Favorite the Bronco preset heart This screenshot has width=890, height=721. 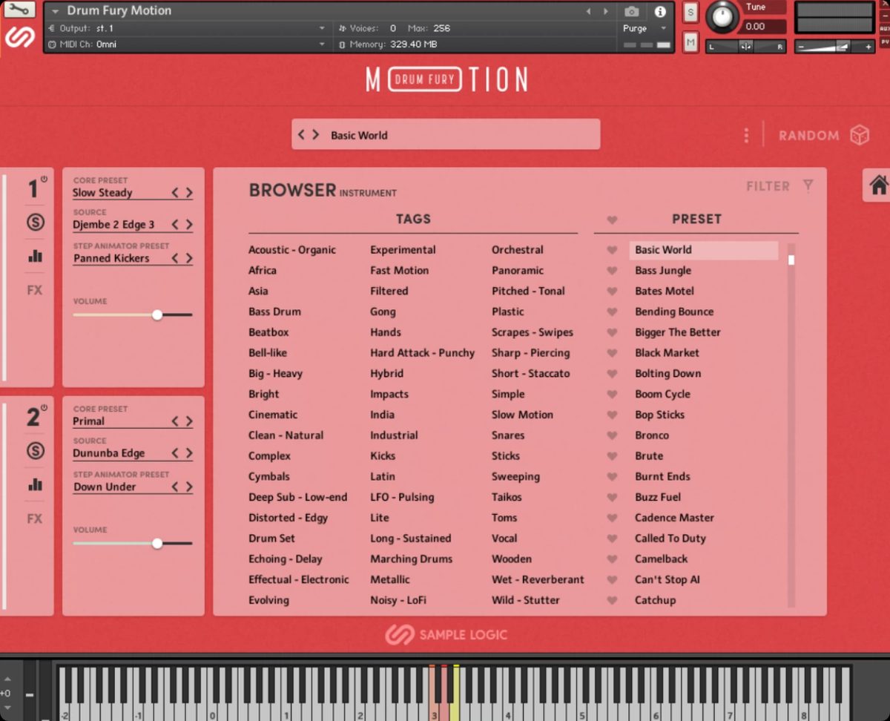(612, 435)
